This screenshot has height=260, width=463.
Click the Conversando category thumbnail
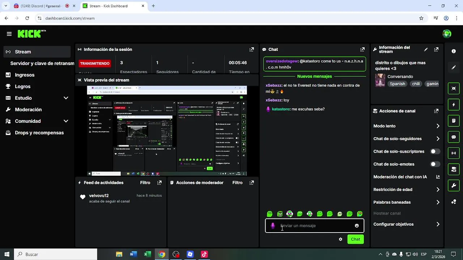380,80
